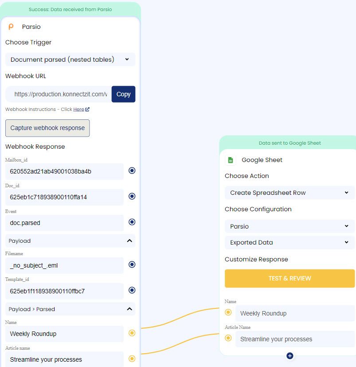Collapse the Payload section
356x367 pixels.
pyautogui.click(x=129, y=241)
